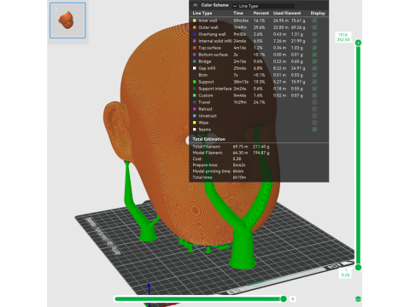The height and width of the screenshot is (307, 410).
Task: Click the blue Overhang wall color indicator
Action: [195, 34]
